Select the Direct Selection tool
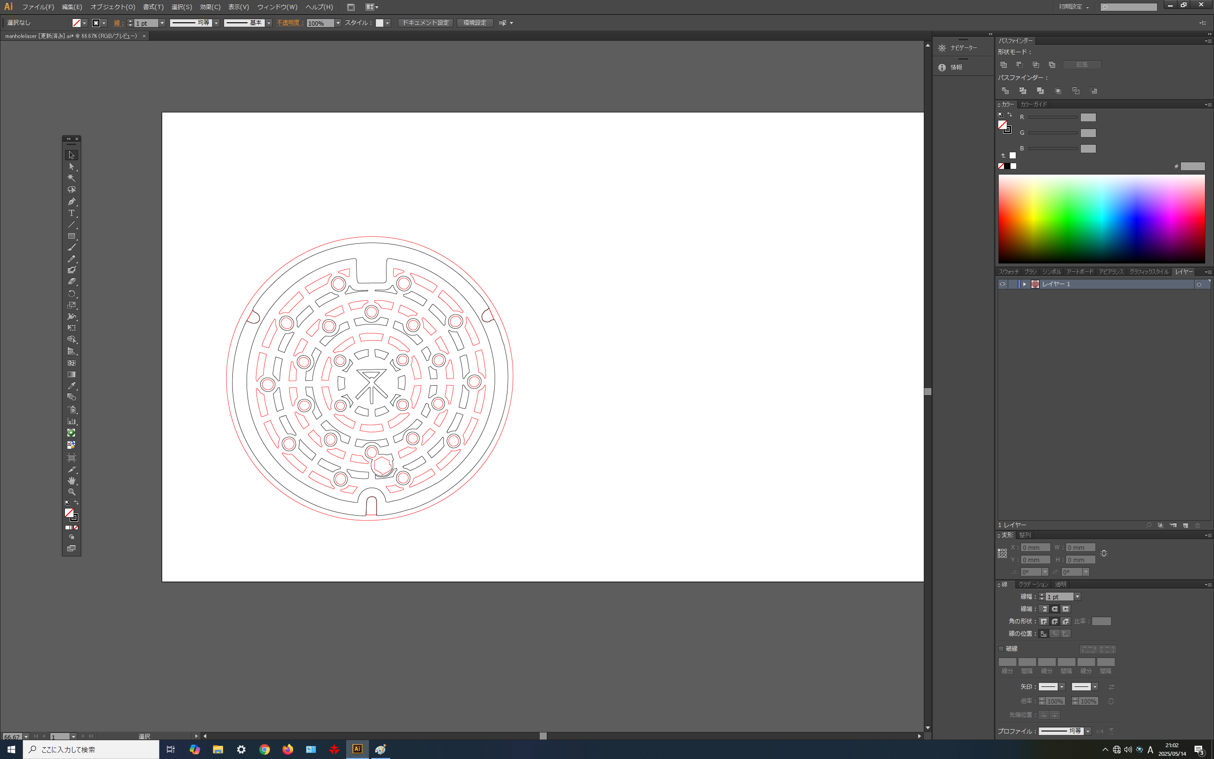 tap(71, 167)
